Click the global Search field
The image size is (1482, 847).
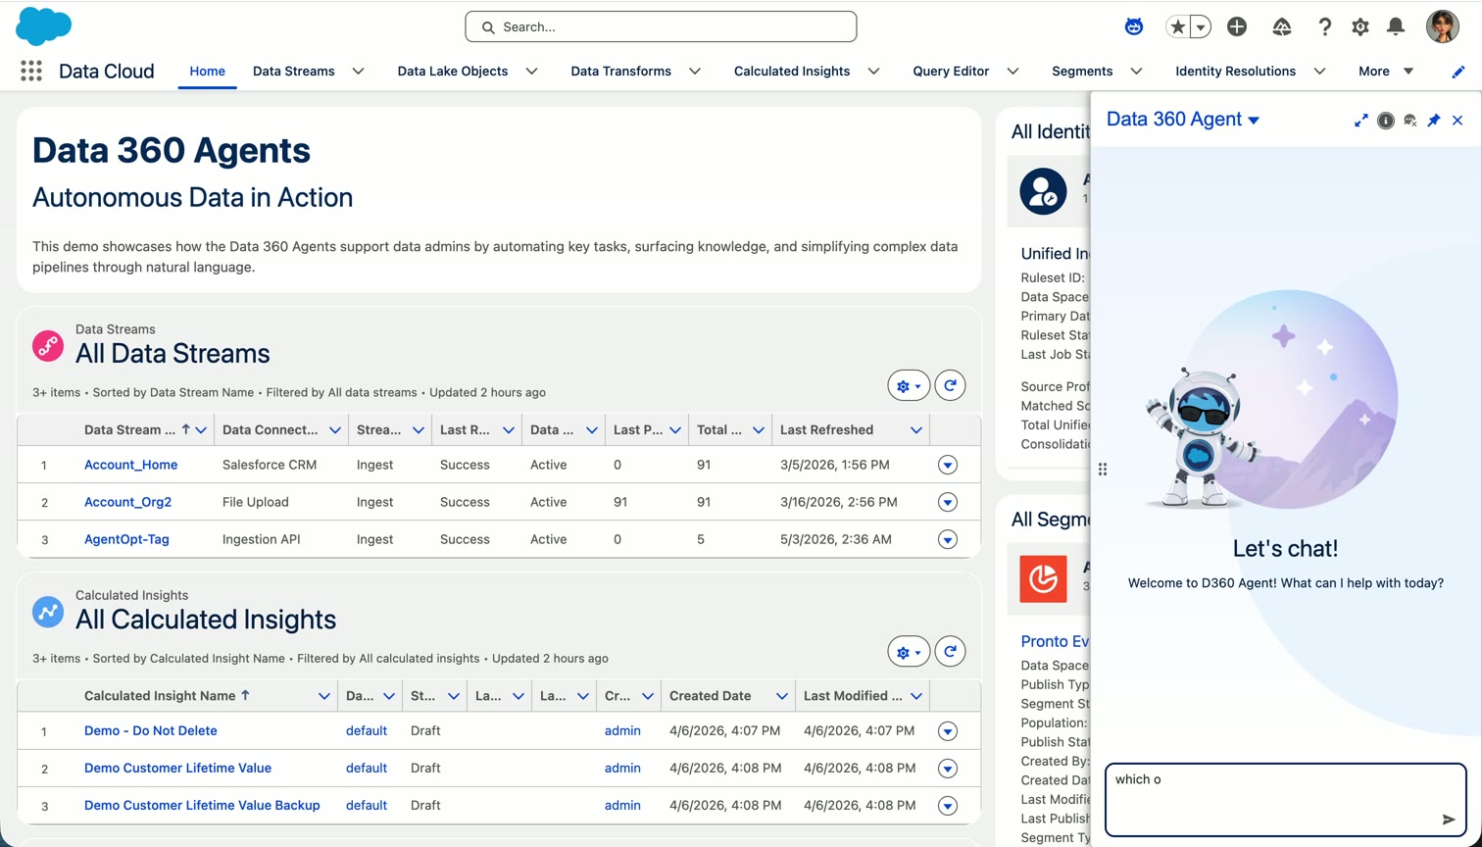(x=661, y=26)
